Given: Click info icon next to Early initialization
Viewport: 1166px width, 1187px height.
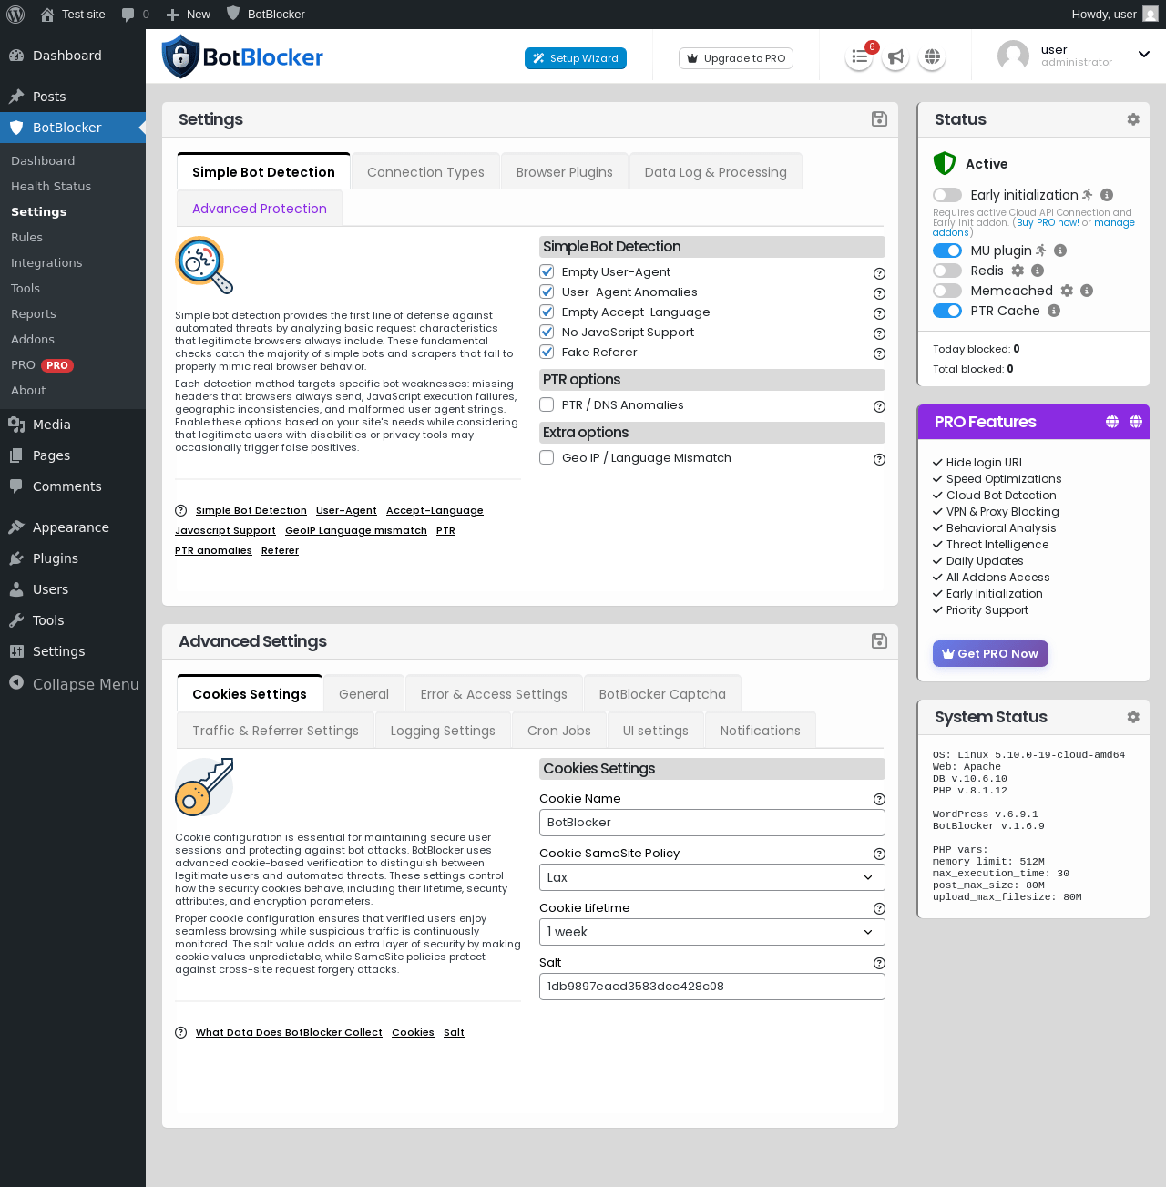Looking at the screenshot, I should [x=1107, y=195].
